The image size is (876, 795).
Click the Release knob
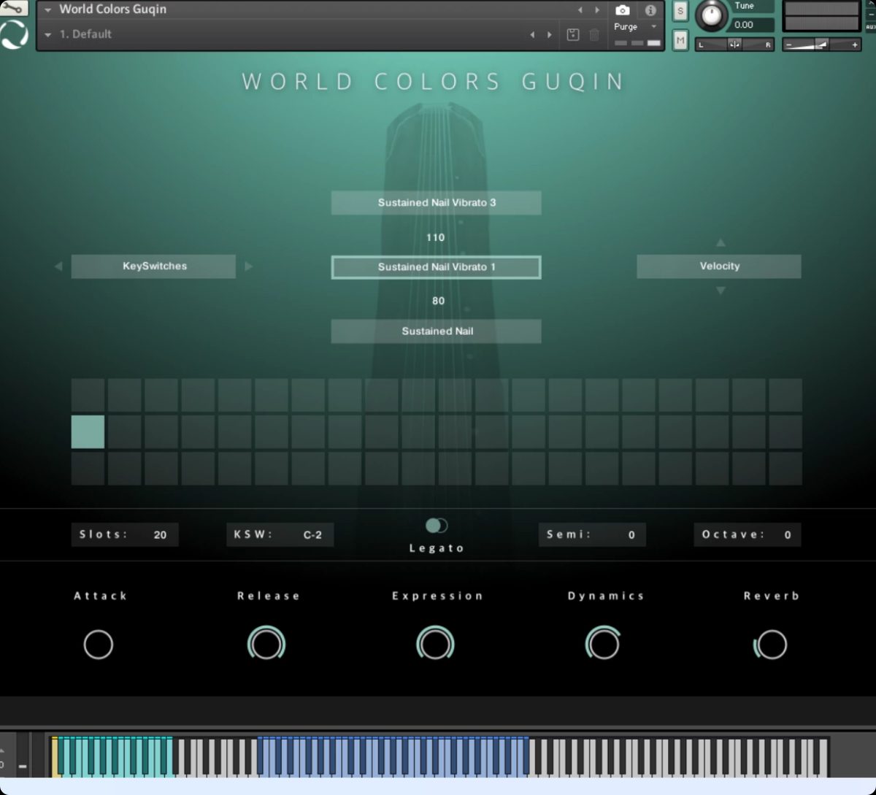pos(266,644)
